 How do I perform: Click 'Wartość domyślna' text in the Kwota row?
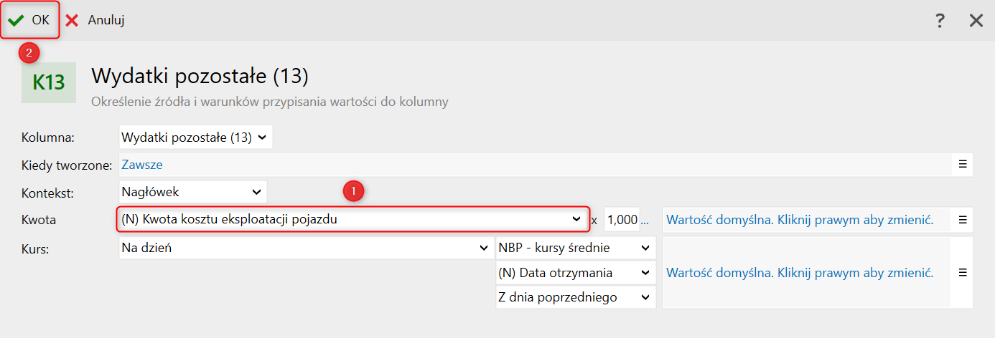tap(800, 220)
